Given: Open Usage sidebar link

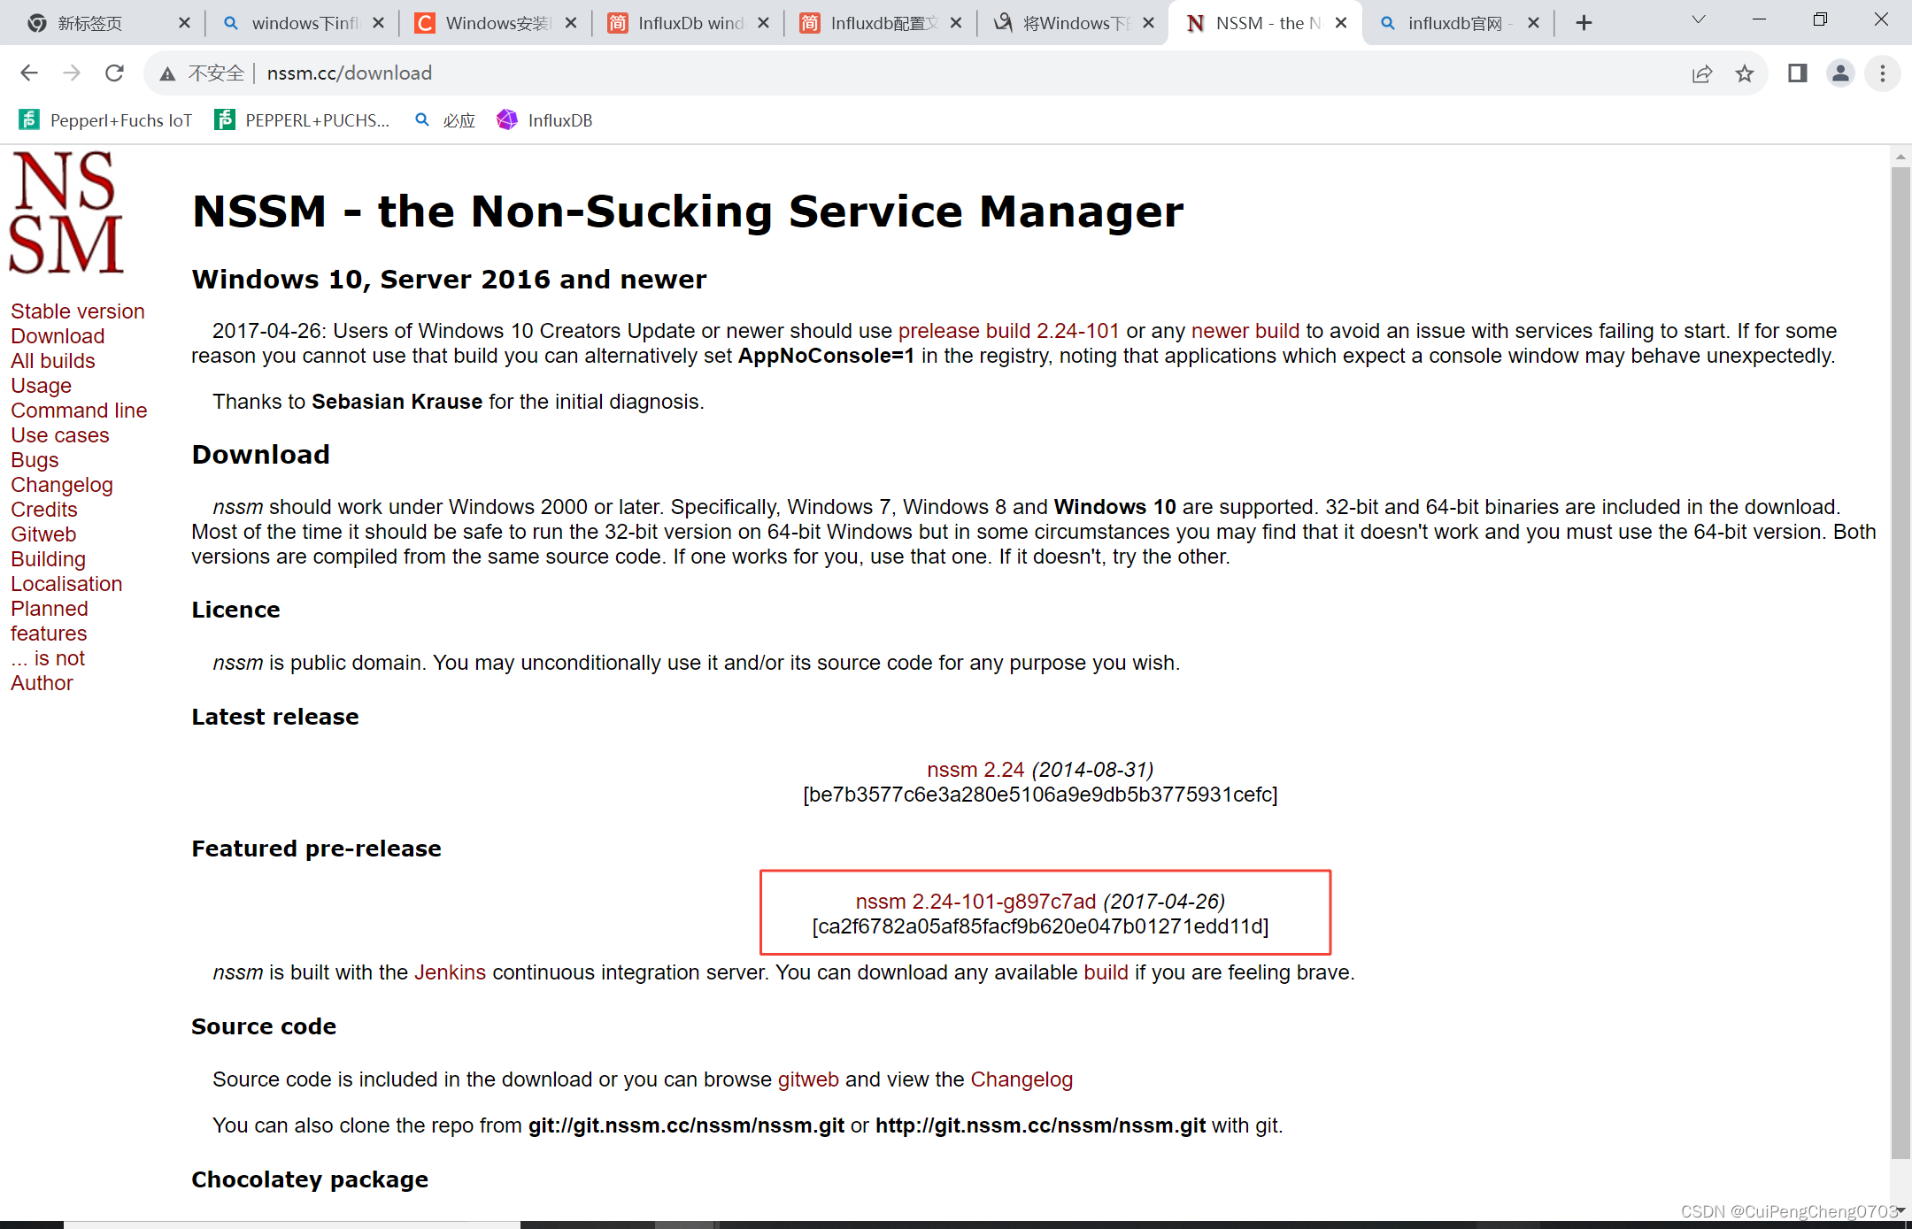Looking at the screenshot, I should [x=41, y=386].
